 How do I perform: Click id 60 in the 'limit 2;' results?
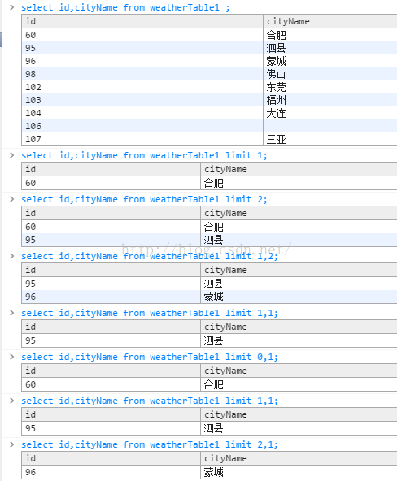111,227
